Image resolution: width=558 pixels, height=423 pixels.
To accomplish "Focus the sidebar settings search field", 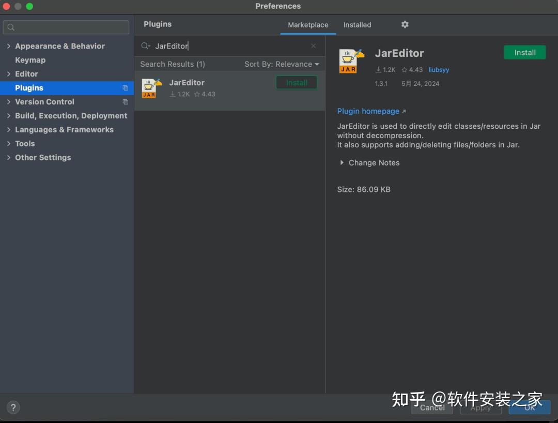I will (66, 27).
